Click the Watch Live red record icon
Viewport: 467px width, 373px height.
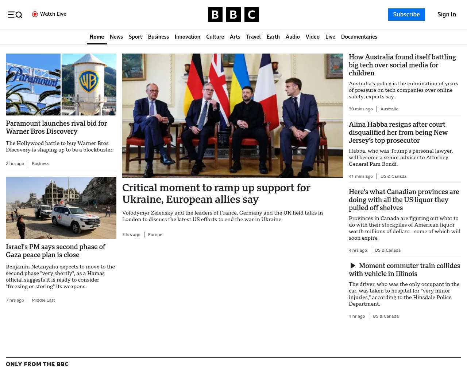[x=35, y=14]
